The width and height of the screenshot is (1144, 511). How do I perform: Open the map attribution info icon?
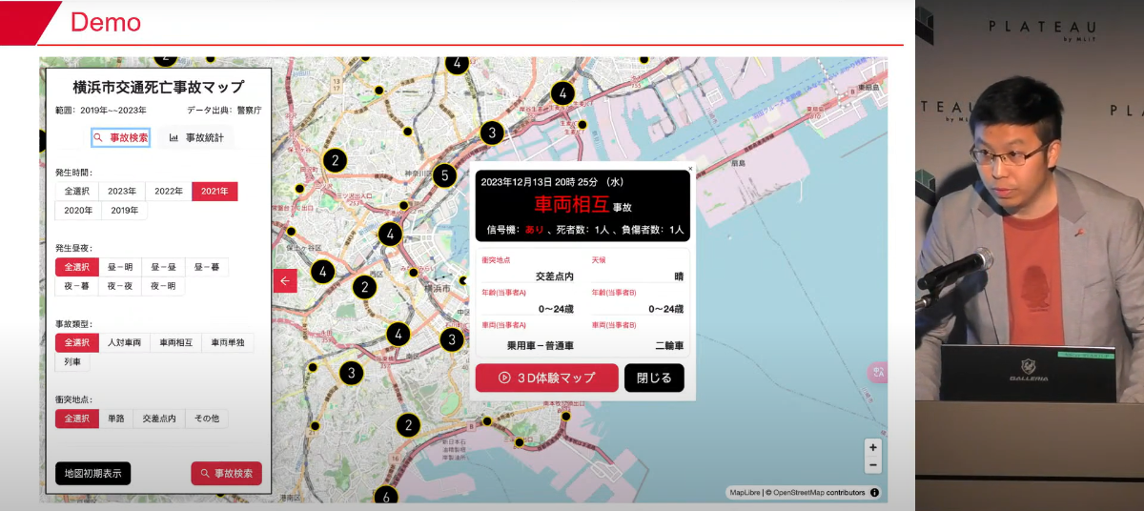coord(874,493)
